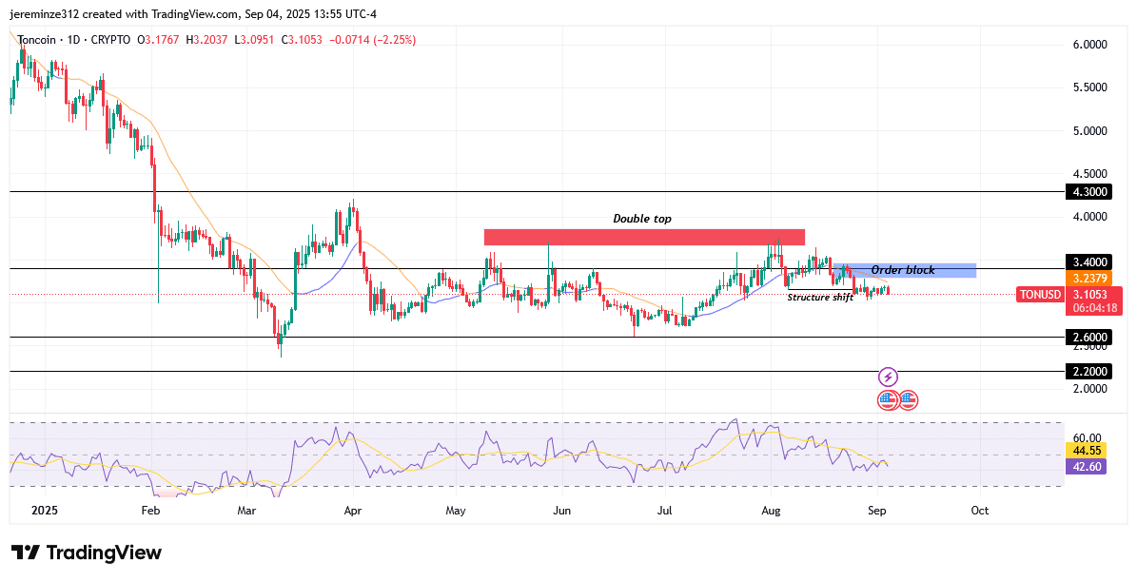Click the O3.1767 open value in legend
Viewport: 1137px width, 581px height.
point(158,41)
